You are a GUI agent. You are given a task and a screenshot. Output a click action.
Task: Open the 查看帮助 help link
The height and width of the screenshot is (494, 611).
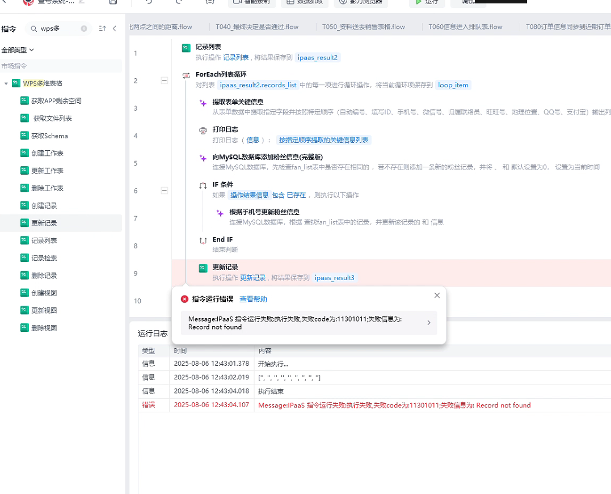pos(253,299)
